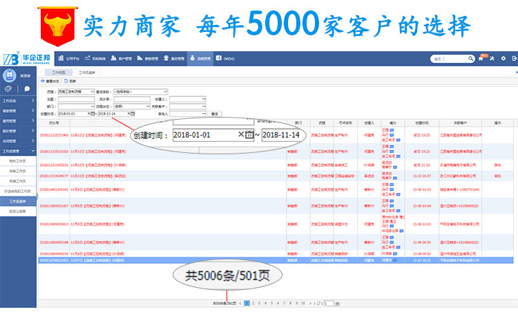Open 待填工作流 in the sidebar
The height and width of the screenshot is (321, 518).
click(18, 181)
